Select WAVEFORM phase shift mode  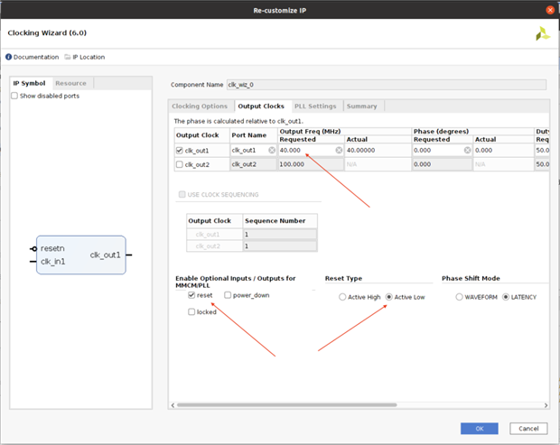pyautogui.click(x=460, y=296)
